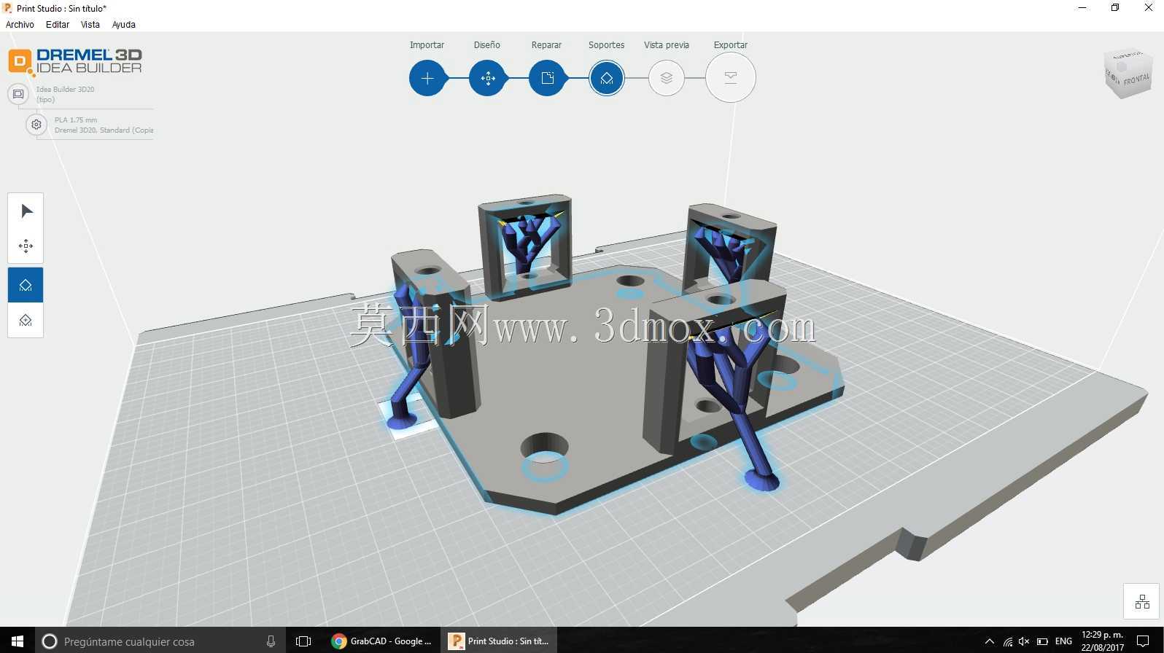Click the volume muted tray icon
The image size is (1164, 653).
tap(1024, 641)
